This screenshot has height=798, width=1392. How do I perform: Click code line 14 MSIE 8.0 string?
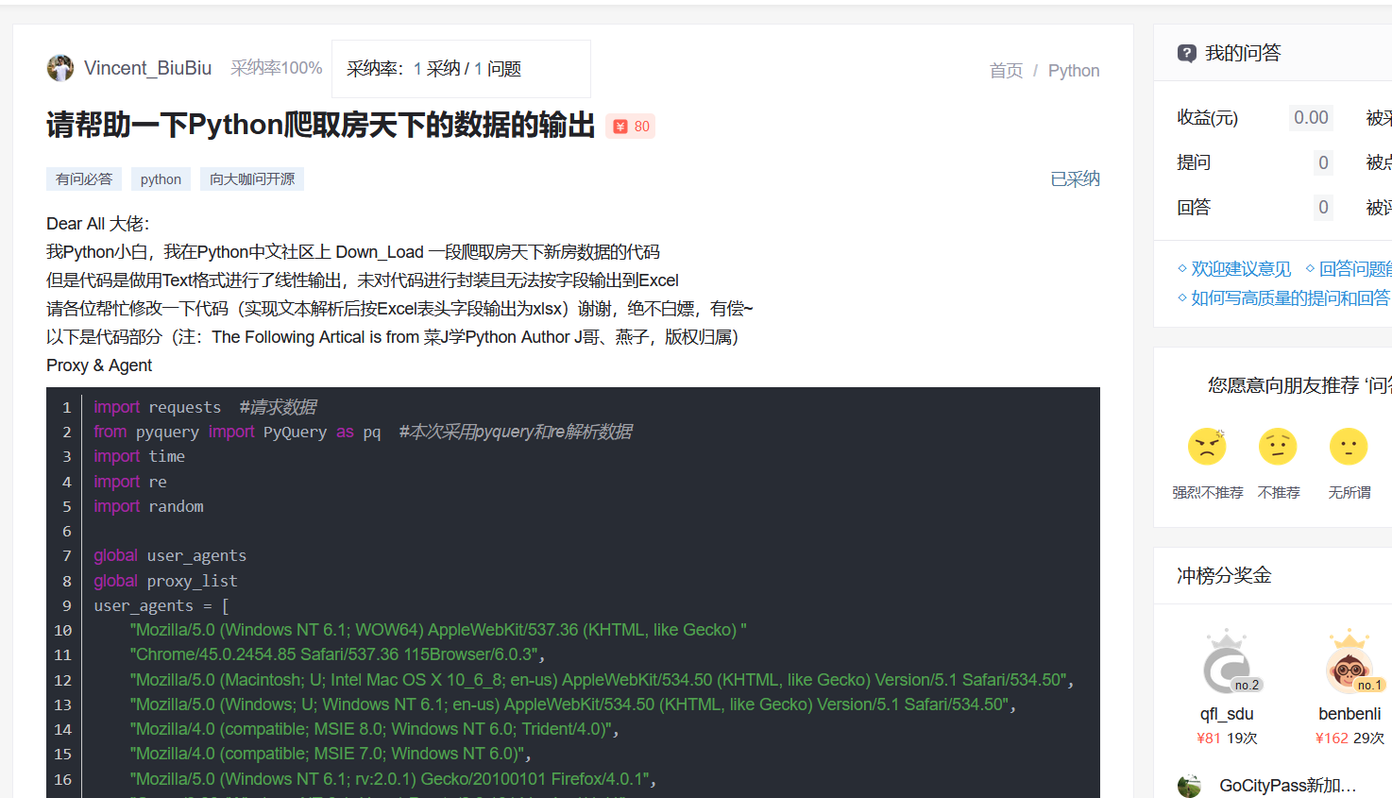(374, 729)
